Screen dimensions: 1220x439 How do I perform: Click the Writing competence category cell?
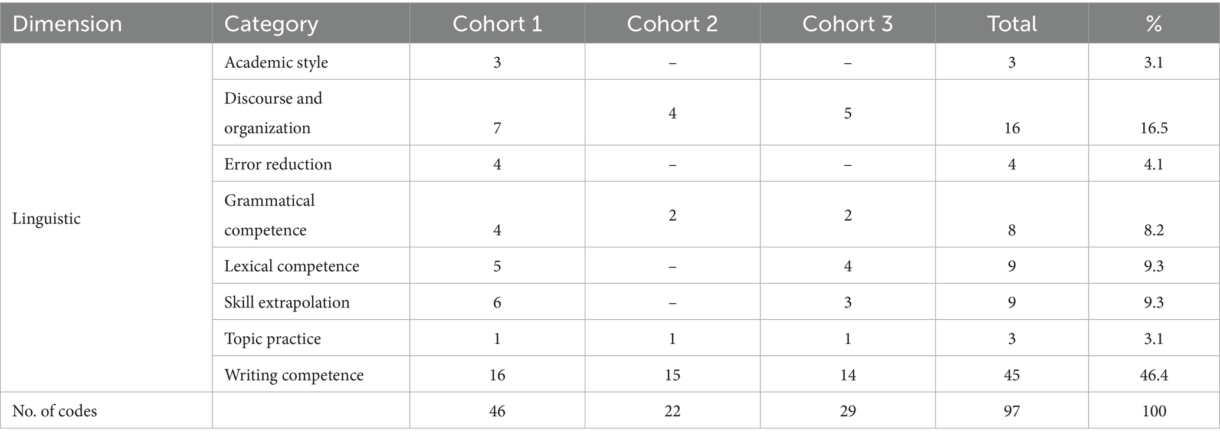(x=294, y=375)
